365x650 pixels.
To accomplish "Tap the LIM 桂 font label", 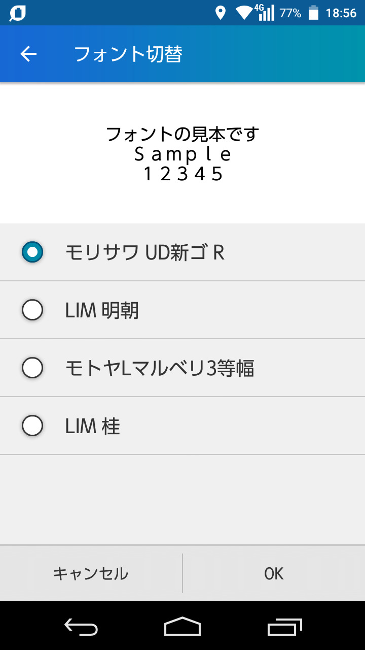I will pos(93,426).
